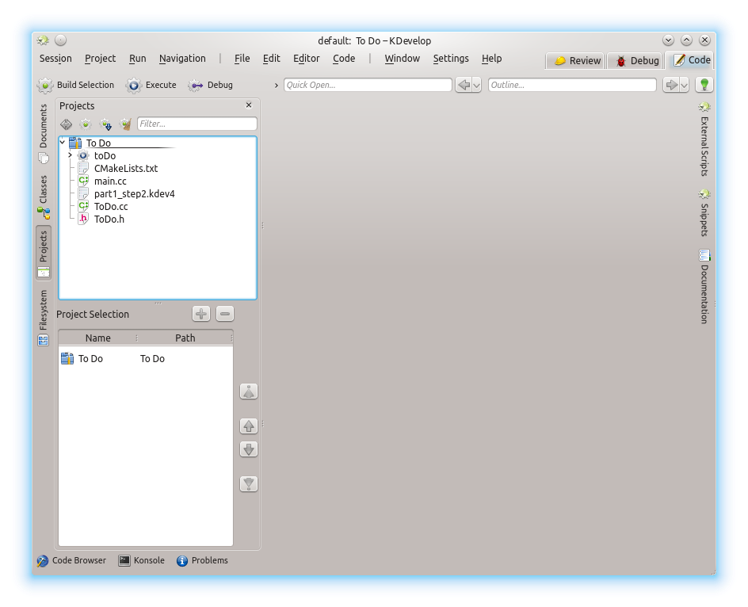
Task: Open the Classes side panel
Action: (x=44, y=197)
